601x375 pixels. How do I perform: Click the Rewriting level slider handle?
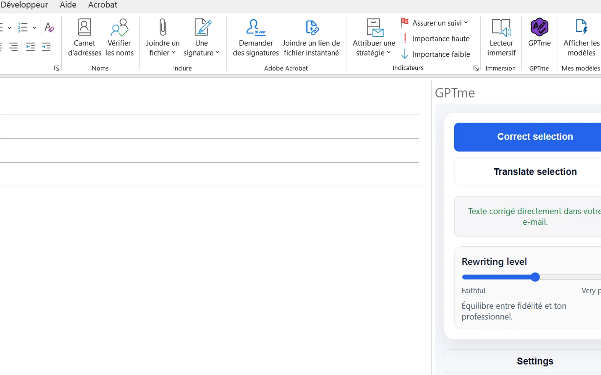click(535, 277)
